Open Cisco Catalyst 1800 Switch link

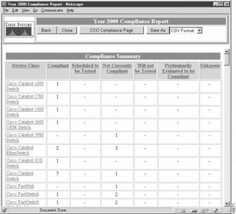point(25,112)
